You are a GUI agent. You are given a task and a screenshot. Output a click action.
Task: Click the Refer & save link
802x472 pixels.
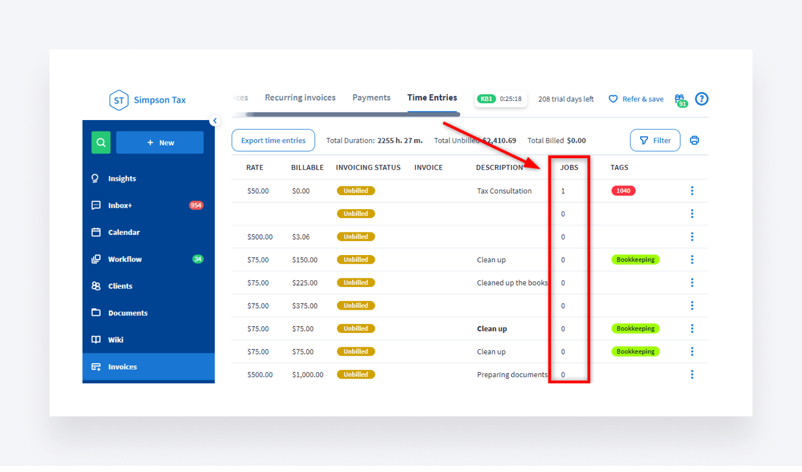(636, 99)
